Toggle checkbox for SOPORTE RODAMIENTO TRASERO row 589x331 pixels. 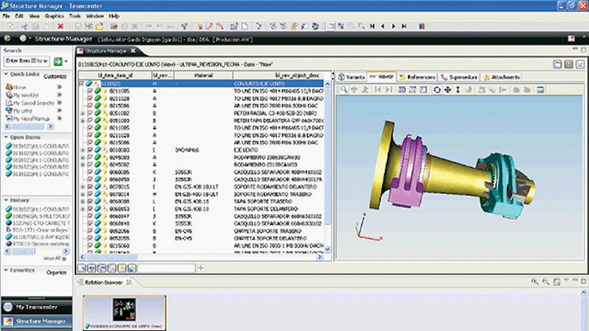[90, 194]
